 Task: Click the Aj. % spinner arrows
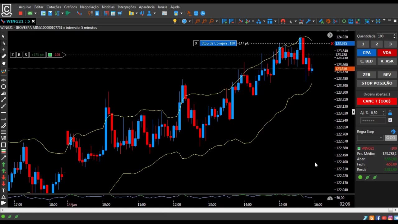(x=383, y=113)
